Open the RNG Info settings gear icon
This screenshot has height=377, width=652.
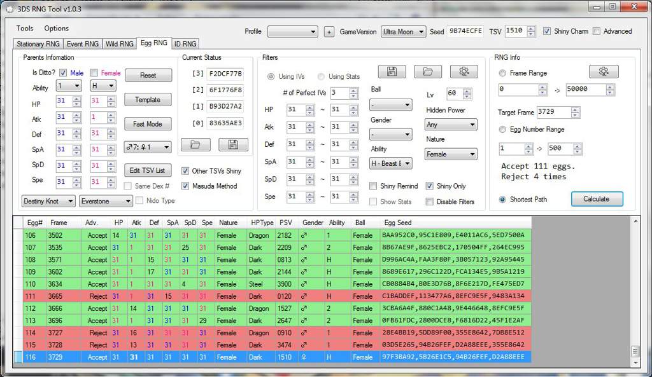(604, 72)
